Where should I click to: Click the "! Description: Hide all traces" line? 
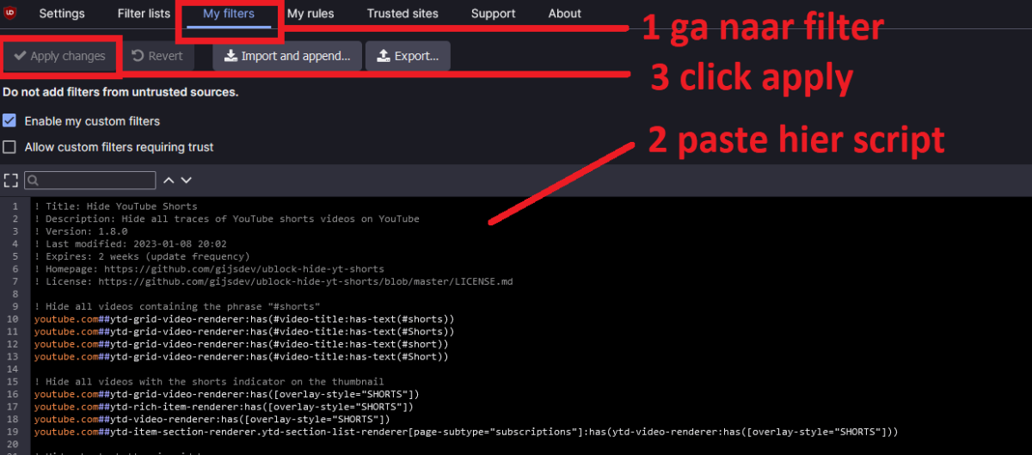coord(227,219)
